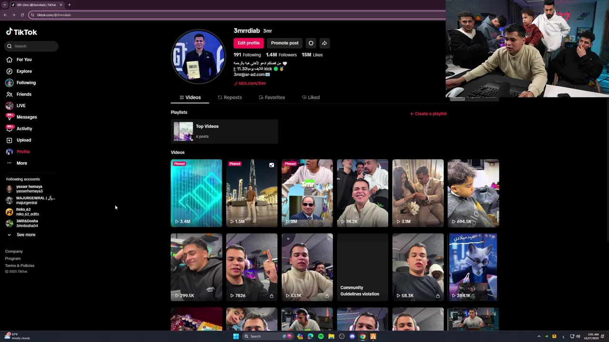Click the Edit profile button
Screen dimensions: 609x342
tap(248, 43)
